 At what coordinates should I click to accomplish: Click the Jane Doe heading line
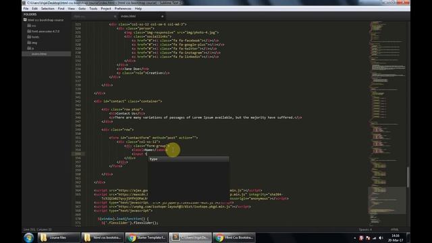[x=133, y=69]
